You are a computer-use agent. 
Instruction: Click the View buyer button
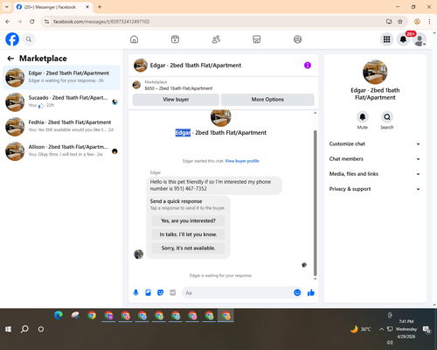coord(176,100)
